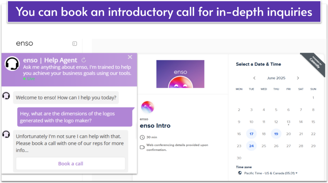This screenshot has height=183, width=328.
Task: Click the Powered by Calendly ribbon
Action: [x=314, y=63]
